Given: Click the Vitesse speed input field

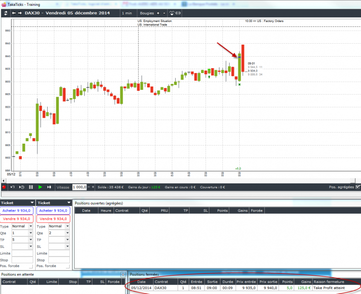Looking at the screenshot, I should click(x=79, y=187).
